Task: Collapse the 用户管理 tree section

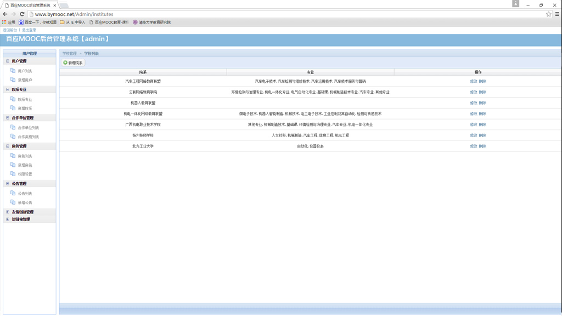Action: coord(8,61)
